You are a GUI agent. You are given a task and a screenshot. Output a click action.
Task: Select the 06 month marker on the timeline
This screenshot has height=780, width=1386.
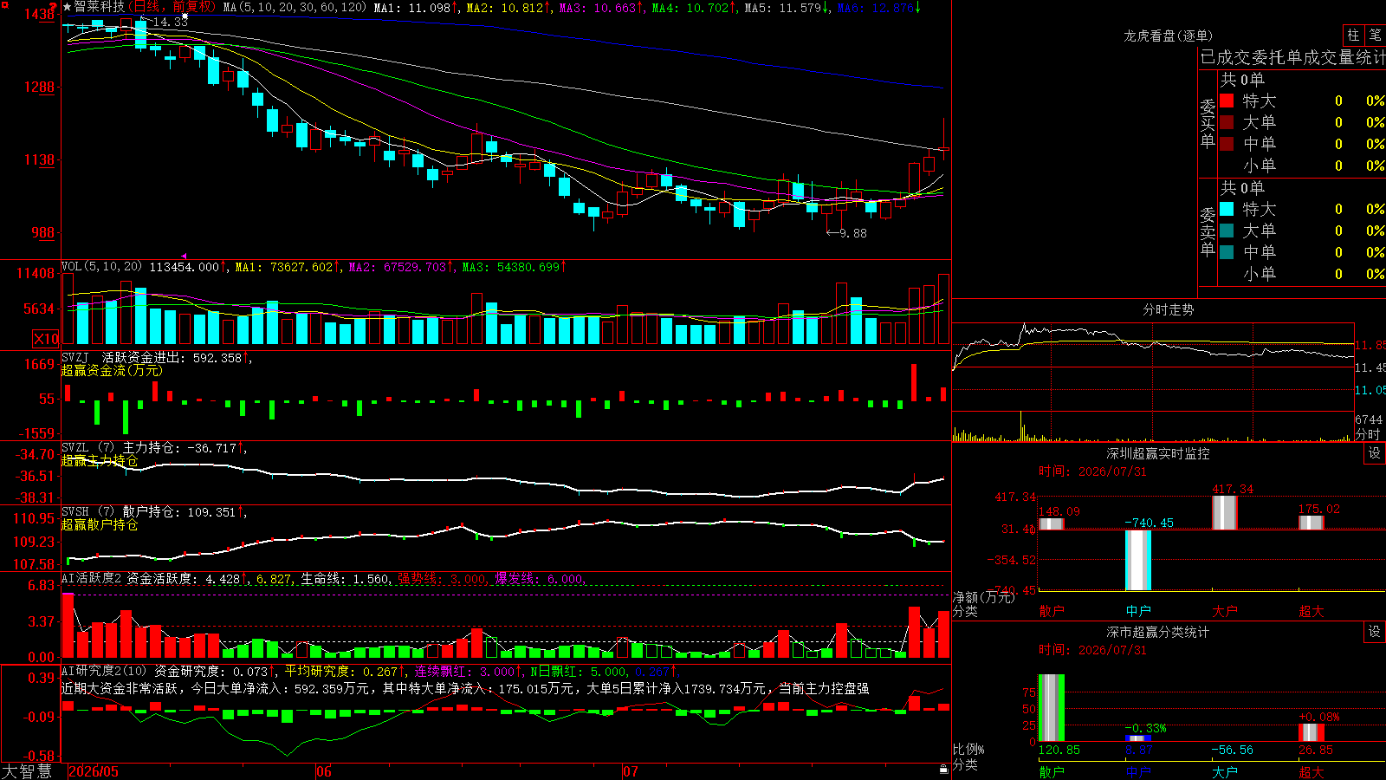click(324, 771)
